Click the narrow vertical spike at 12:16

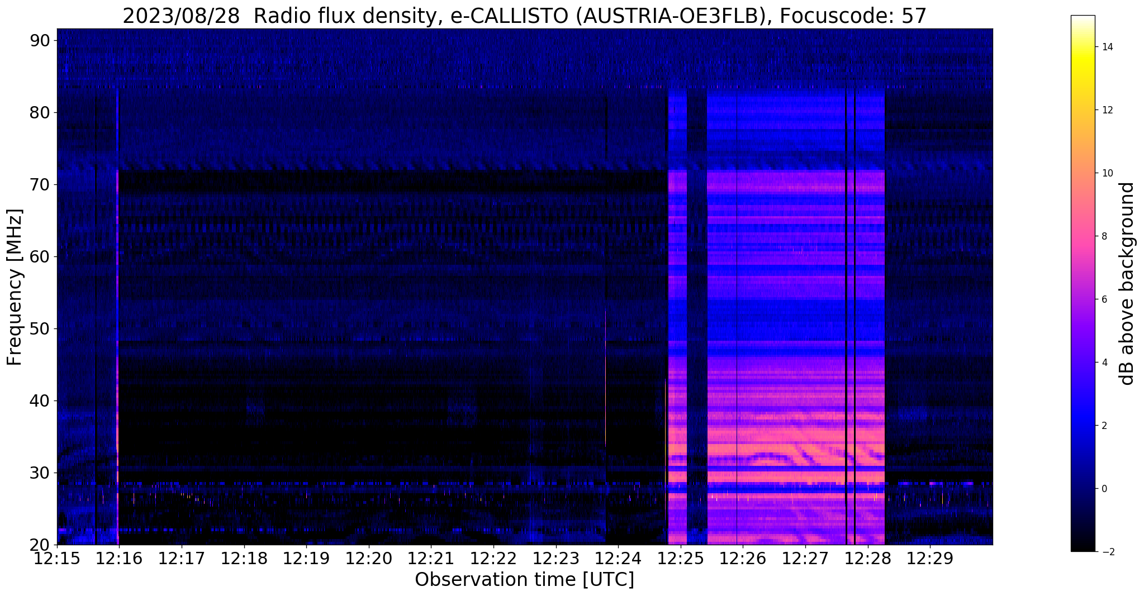[117, 316]
